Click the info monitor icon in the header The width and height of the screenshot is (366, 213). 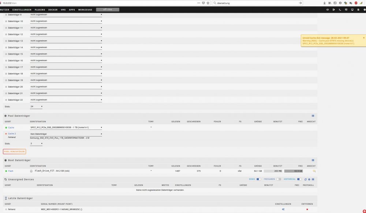pos(352,10)
